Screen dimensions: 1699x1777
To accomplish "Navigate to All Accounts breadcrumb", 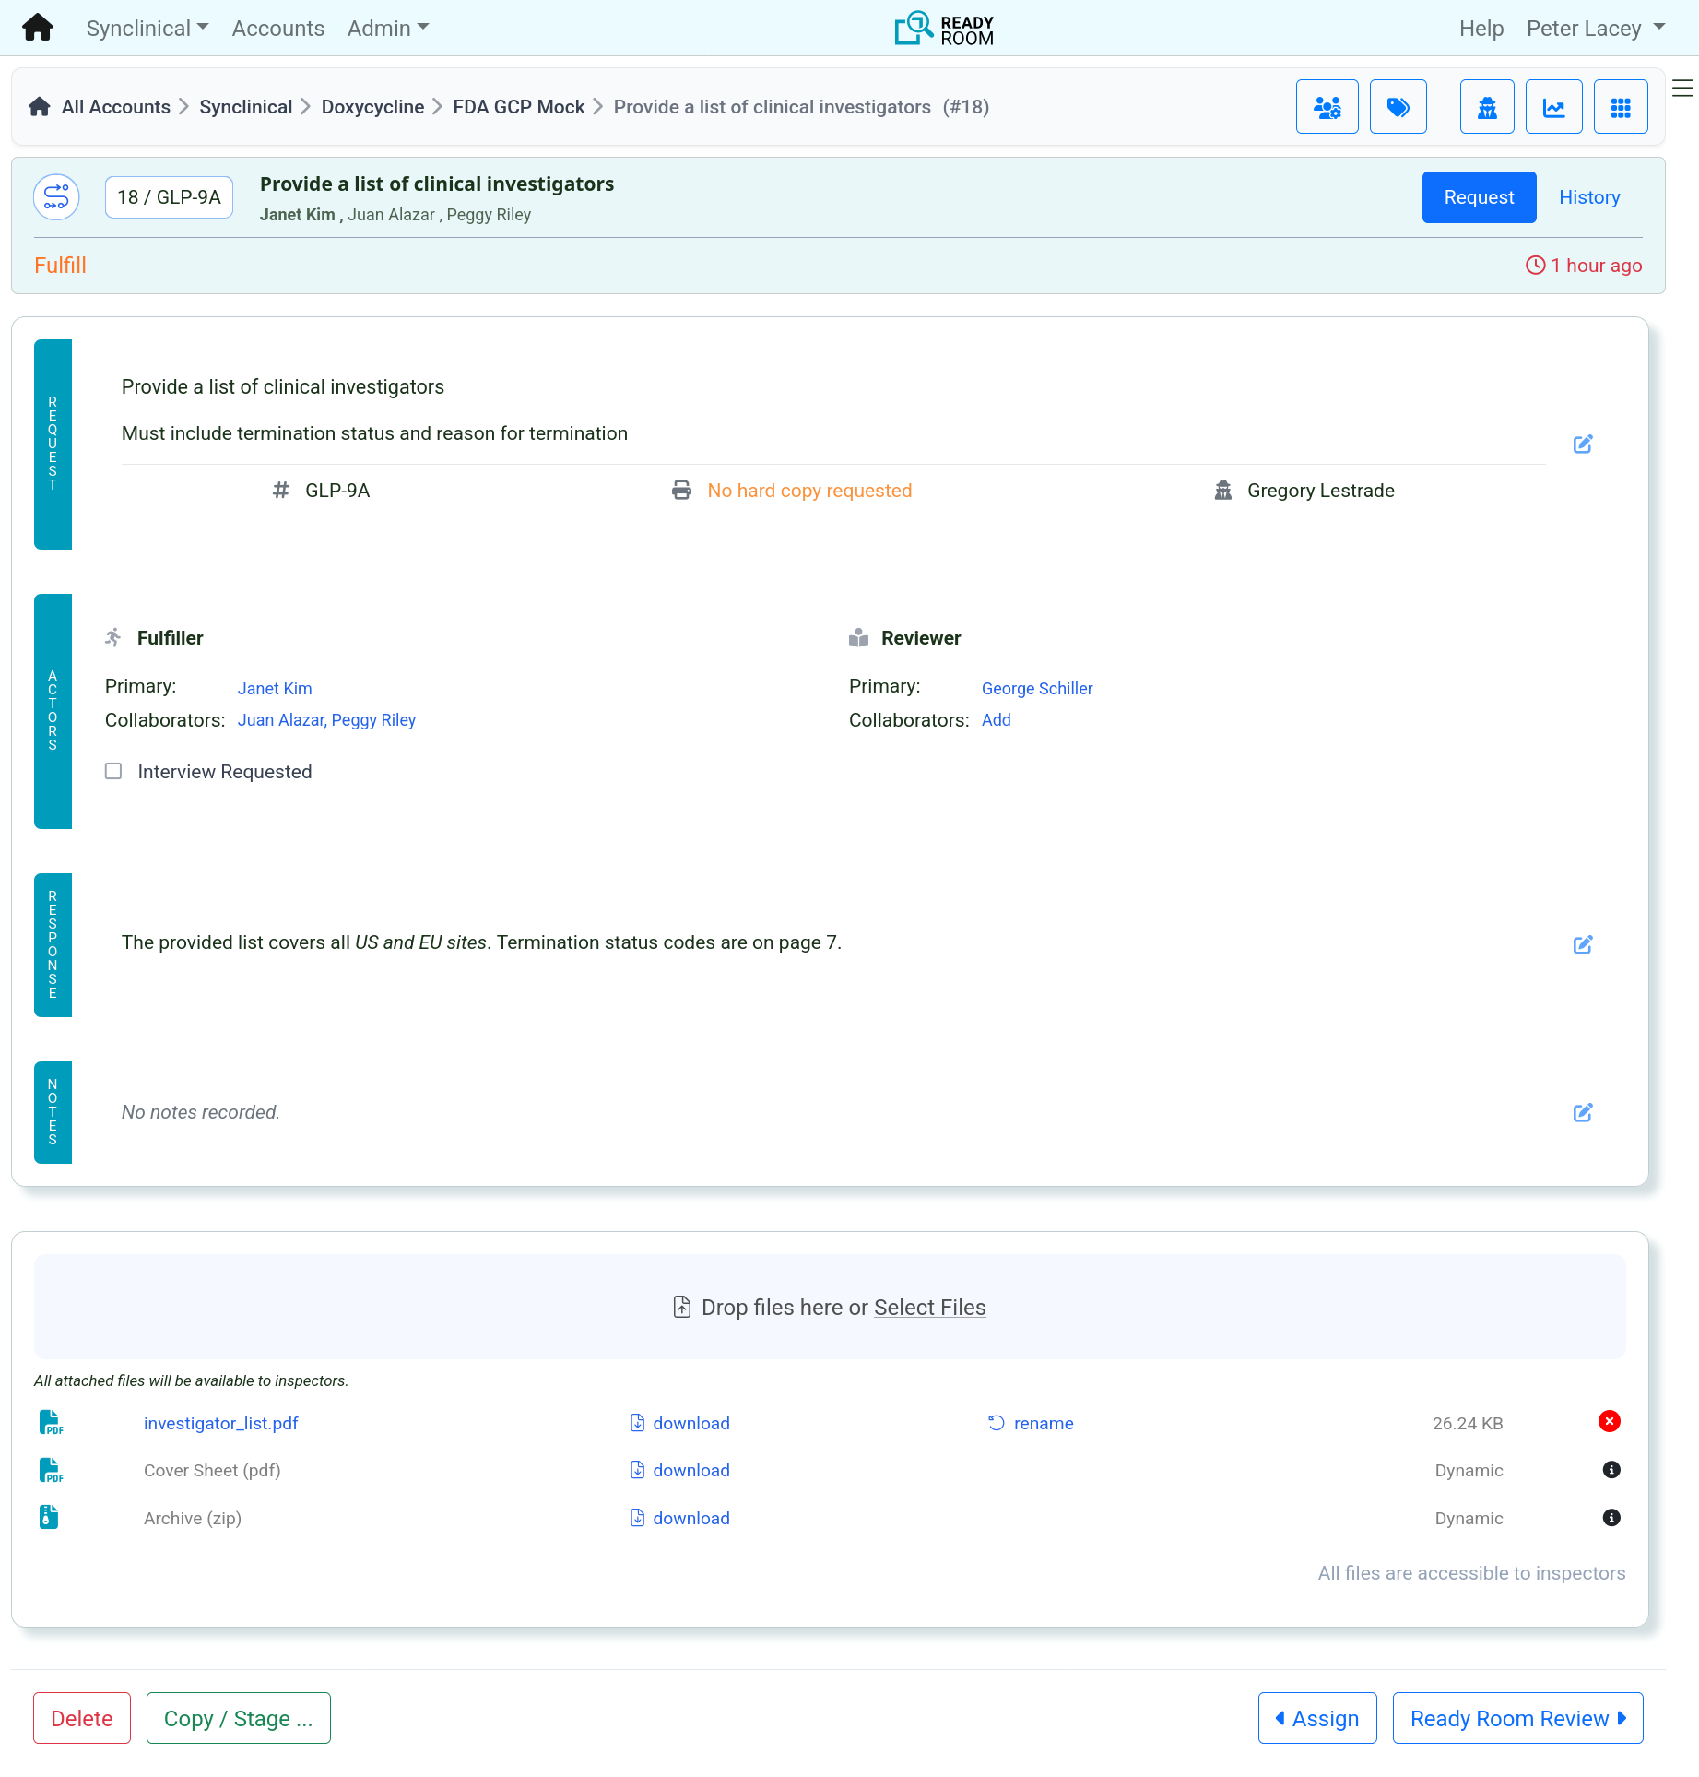I will click(x=116, y=107).
